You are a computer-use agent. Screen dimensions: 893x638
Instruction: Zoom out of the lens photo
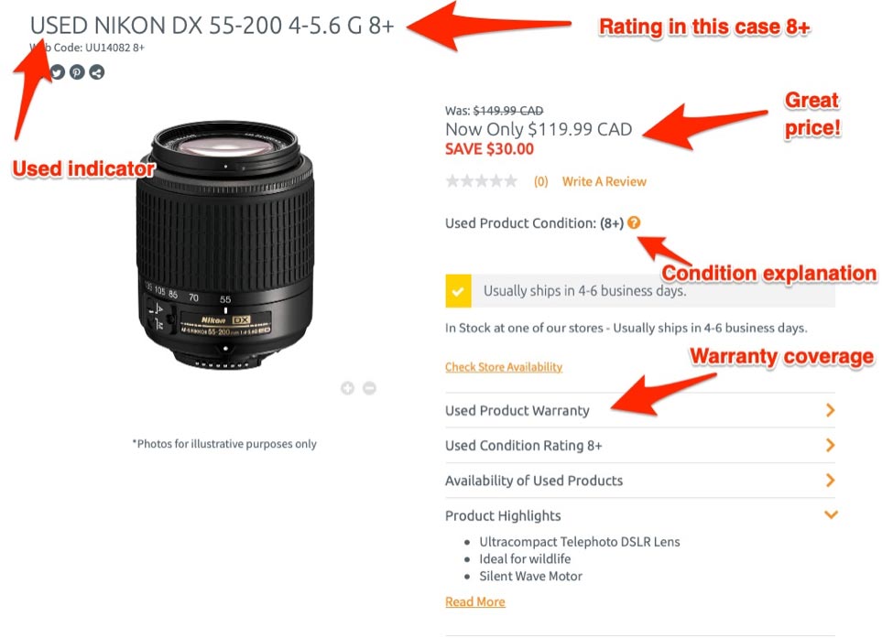[369, 388]
